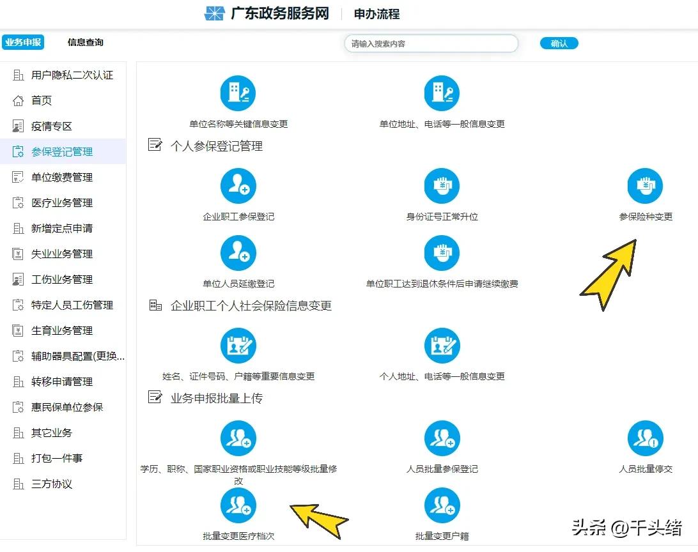Open the 批量变更医疗档次 icon

238,505
